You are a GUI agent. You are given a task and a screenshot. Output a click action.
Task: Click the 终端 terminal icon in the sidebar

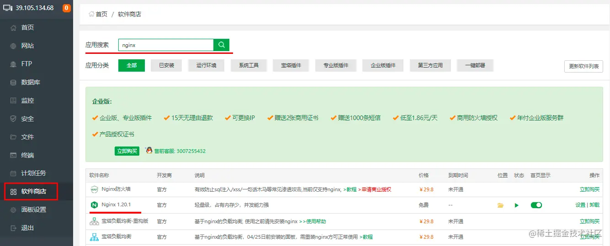13,155
